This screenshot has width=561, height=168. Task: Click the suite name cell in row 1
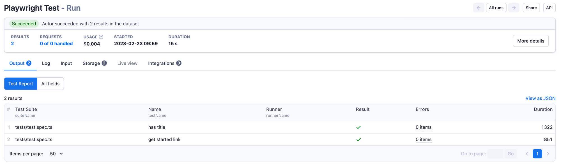tap(34, 127)
